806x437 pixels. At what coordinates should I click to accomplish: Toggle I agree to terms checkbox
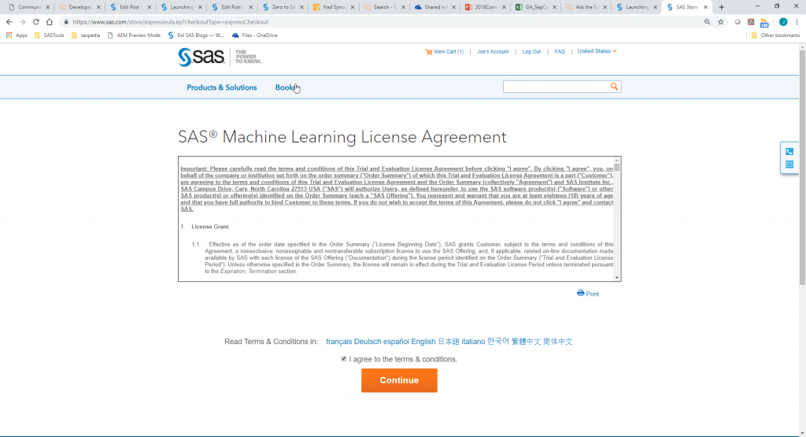[x=343, y=359]
